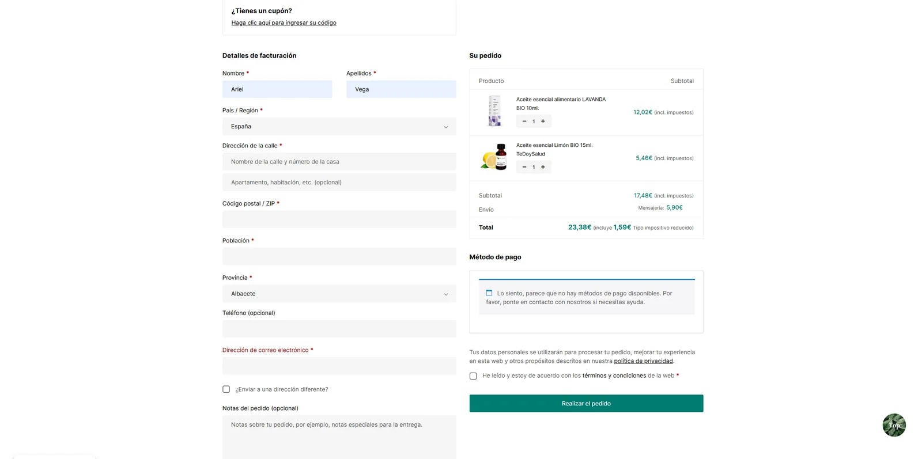Open the Provincia dropdown showing Albacete

pyautogui.click(x=339, y=294)
